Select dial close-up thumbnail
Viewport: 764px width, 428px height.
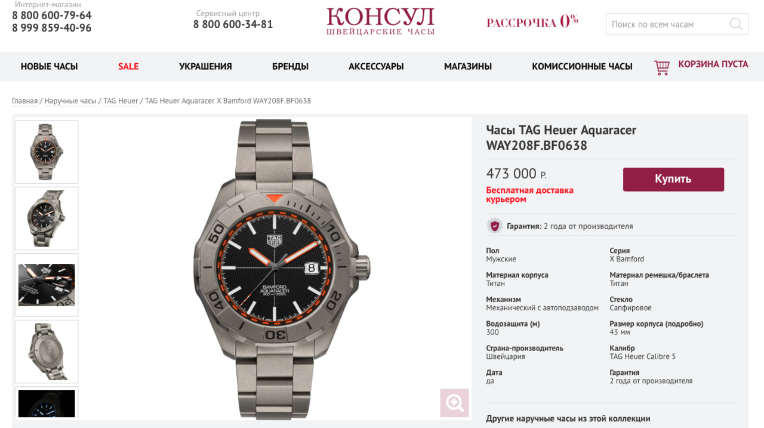[x=47, y=285]
